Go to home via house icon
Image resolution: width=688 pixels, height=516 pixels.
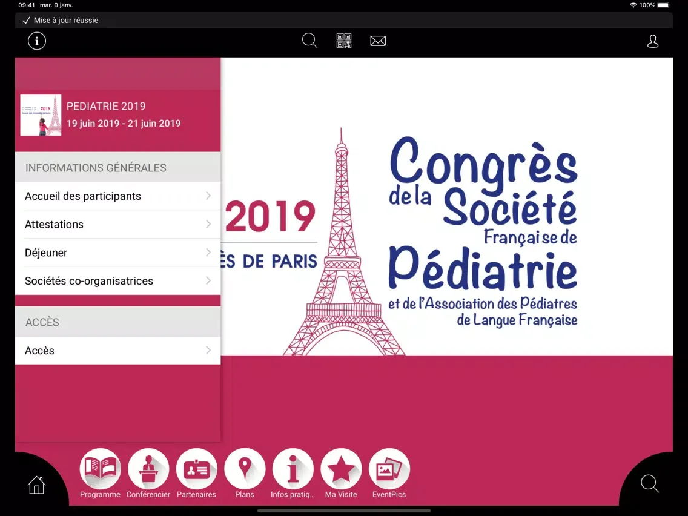(x=36, y=485)
